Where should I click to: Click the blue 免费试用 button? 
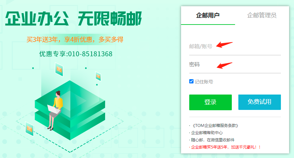point(260,102)
